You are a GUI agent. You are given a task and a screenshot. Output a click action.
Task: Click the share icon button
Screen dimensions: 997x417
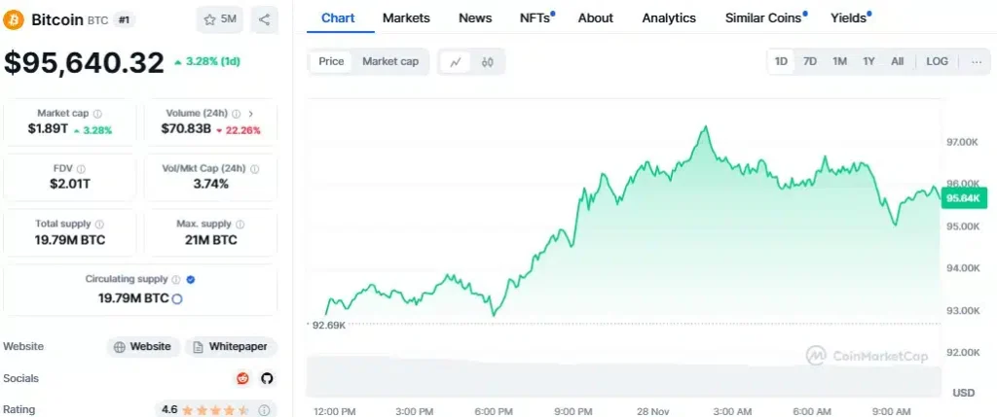(x=264, y=18)
